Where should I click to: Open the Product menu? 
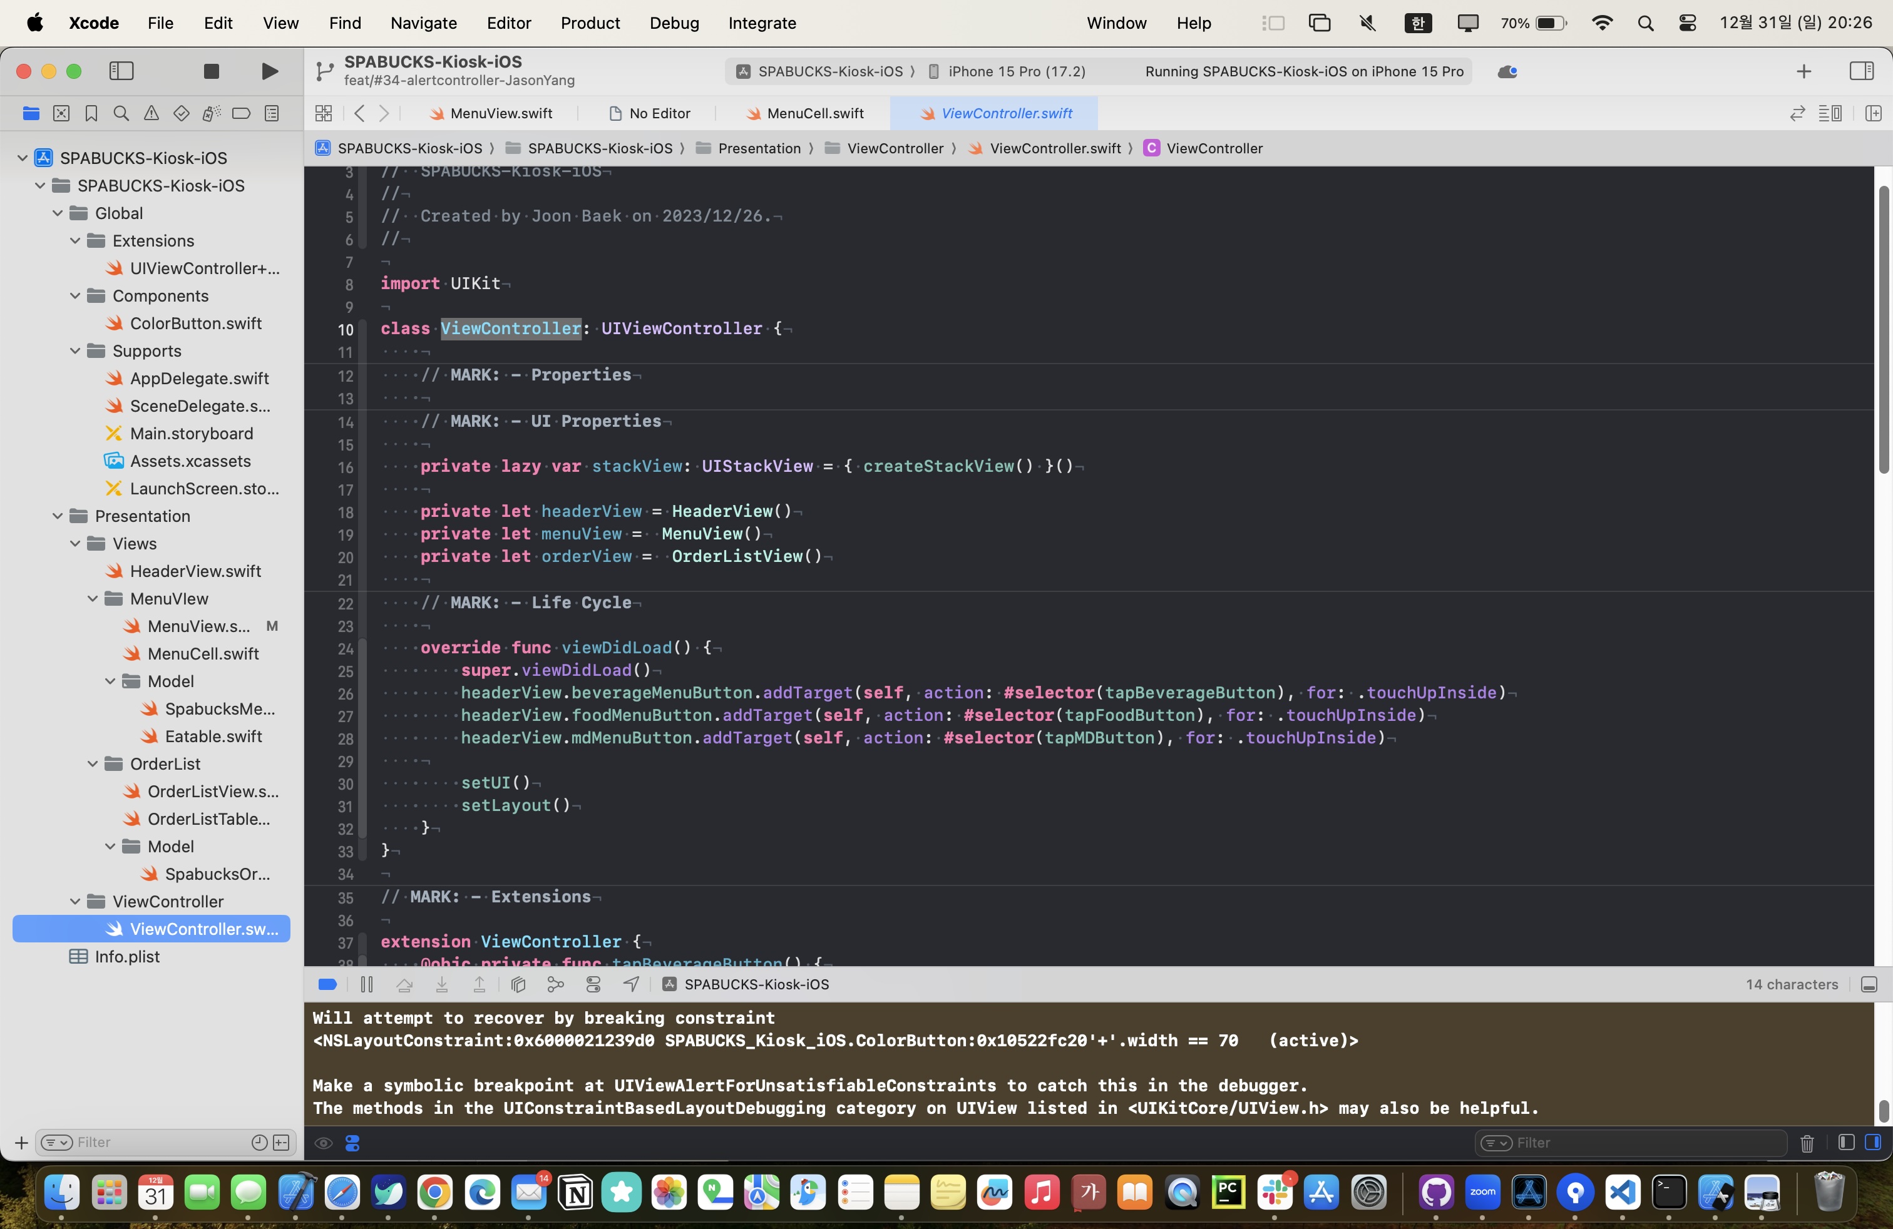coord(590,23)
